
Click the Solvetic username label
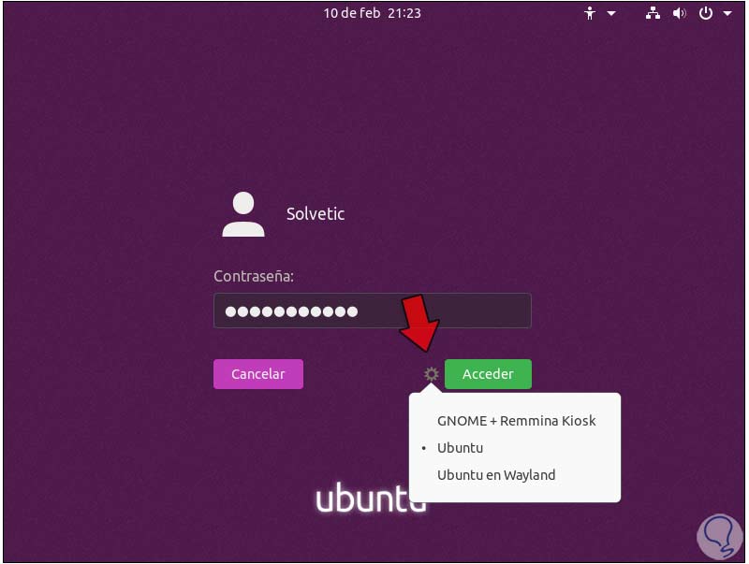click(316, 214)
